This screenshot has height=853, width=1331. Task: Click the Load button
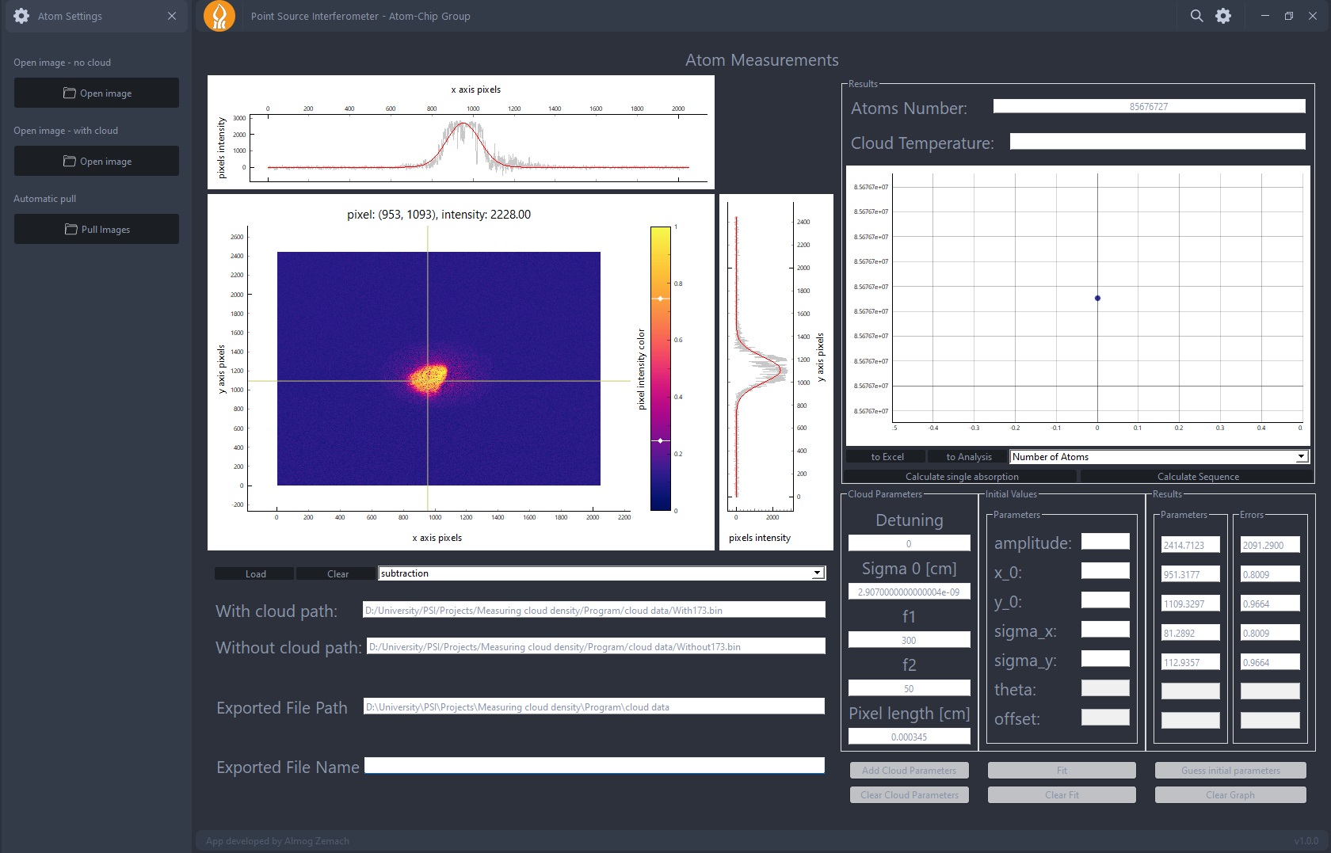tap(255, 573)
